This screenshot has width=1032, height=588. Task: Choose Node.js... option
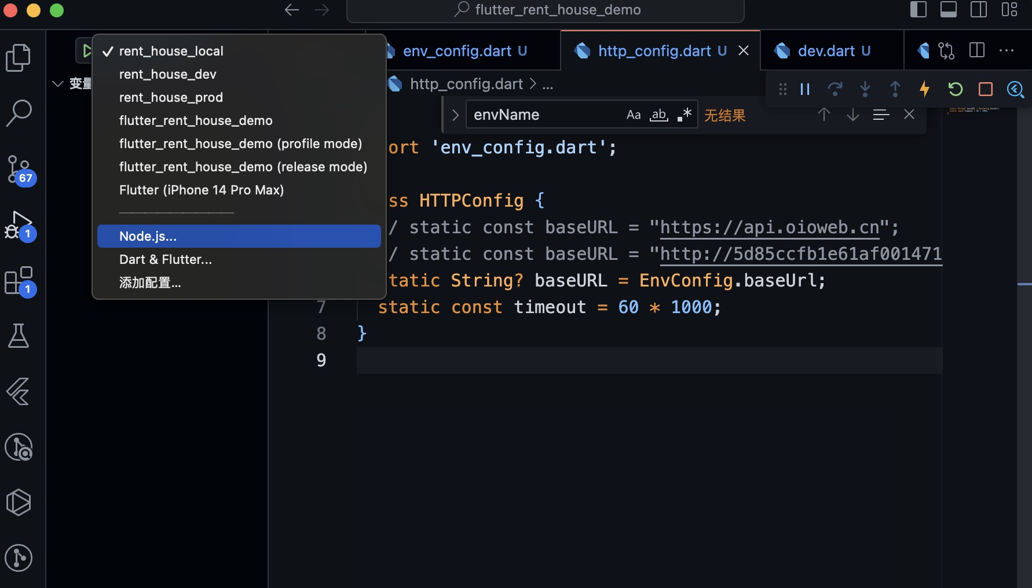239,236
